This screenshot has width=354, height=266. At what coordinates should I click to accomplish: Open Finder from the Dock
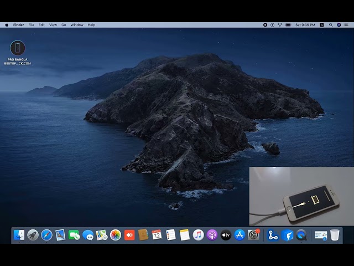coord(19,235)
